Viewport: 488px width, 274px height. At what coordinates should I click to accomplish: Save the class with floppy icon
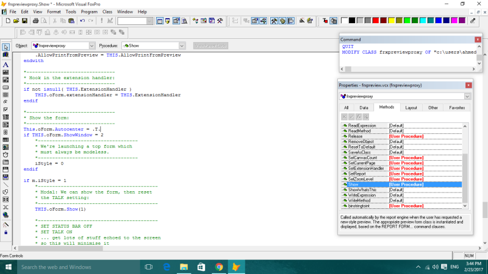tap(24, 21)
